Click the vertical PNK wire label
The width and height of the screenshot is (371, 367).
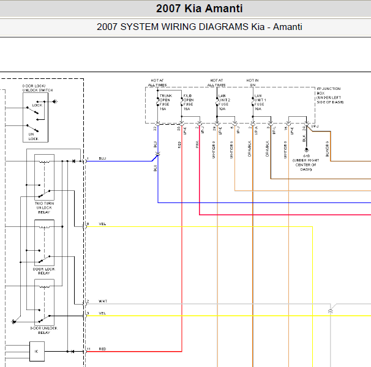coord(197,144)
